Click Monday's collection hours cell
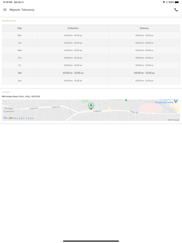The image size is (182, 243). point(73,35)
